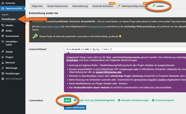This screenshot has width=186, height=114.
Task: Click the Kommentare speech bubble icon
Action: 3,36
